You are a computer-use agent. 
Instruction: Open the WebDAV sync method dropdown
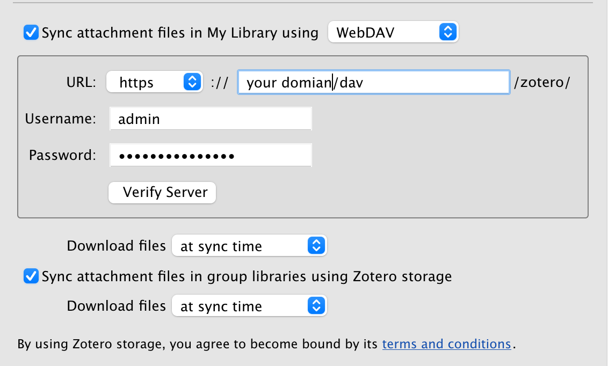pos(393,32)
